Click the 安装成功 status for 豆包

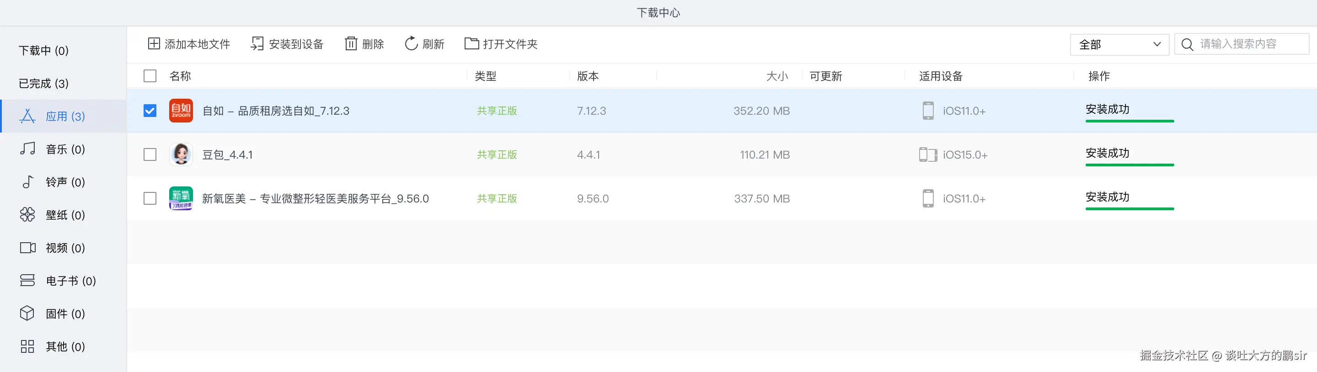tap(1108, 153)
